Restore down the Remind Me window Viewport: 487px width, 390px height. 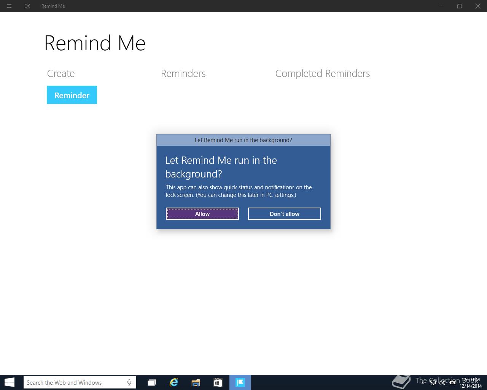pyautogui.click(x=460, y=6)
